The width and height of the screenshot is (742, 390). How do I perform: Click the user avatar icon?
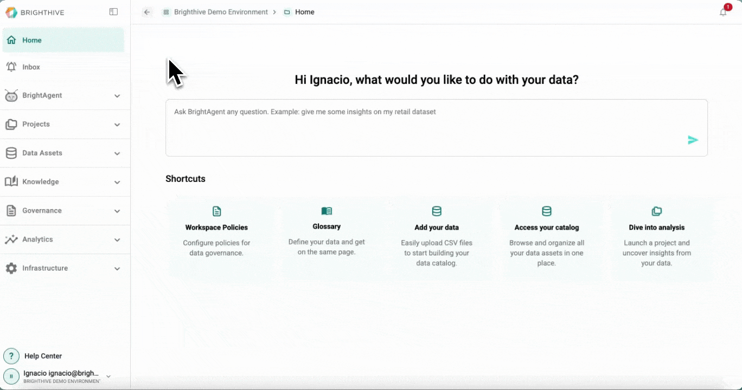tap(11, 376)
